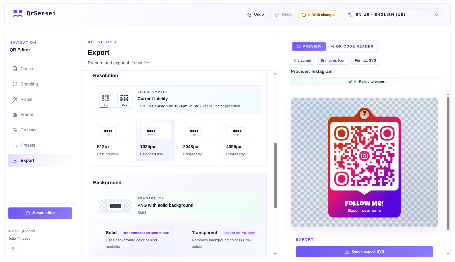
Task: Open the Branding section
Action: tap(40, 84)
